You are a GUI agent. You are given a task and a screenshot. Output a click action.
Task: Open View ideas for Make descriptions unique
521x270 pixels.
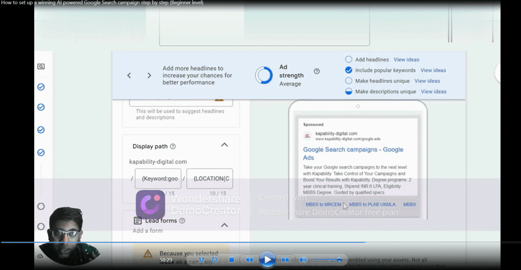(x=433, y=92)
